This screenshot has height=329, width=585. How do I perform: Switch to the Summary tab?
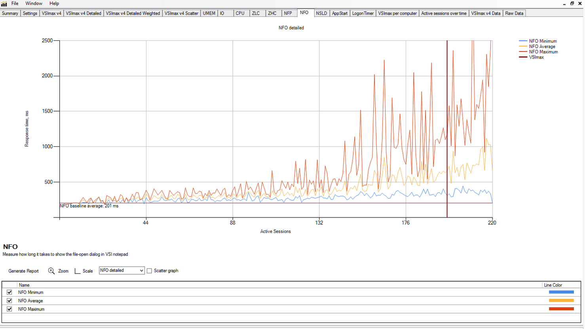tap(10, 13)
